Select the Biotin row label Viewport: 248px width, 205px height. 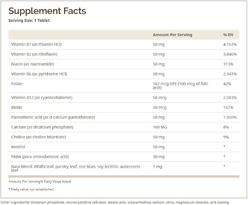(16, 107)
